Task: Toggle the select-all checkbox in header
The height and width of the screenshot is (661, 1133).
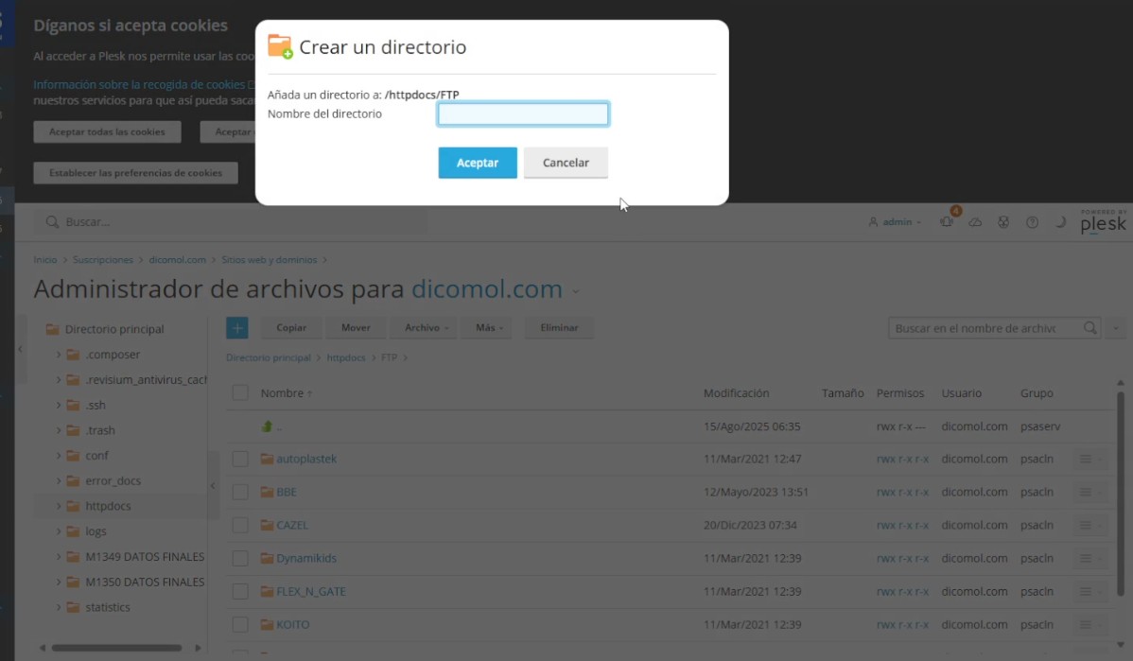Action: (240, 392)
